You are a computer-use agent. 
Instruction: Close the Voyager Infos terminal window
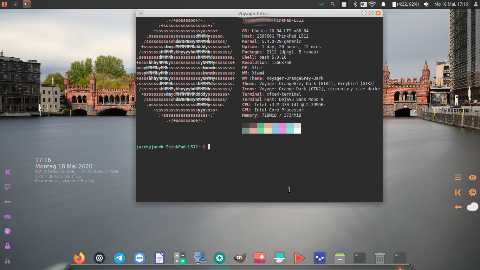click(378, 13)
